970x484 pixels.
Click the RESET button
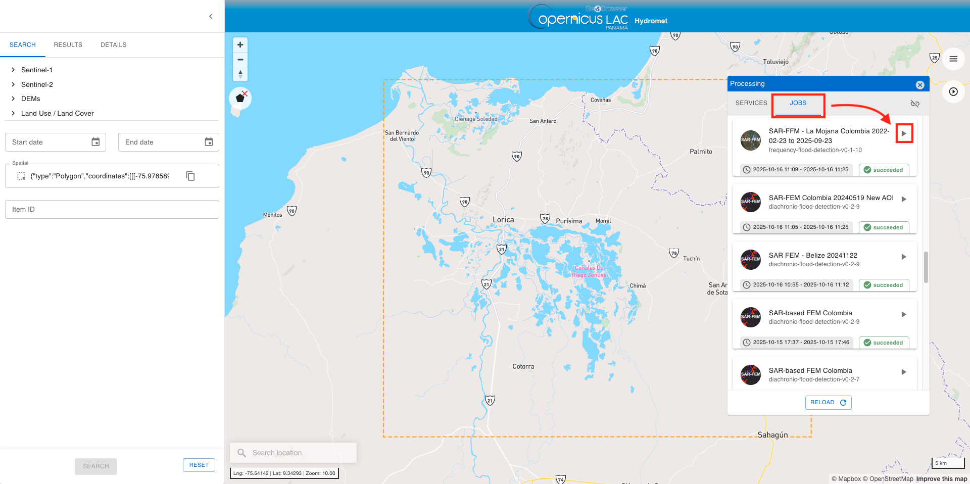[x=199, y=465]
